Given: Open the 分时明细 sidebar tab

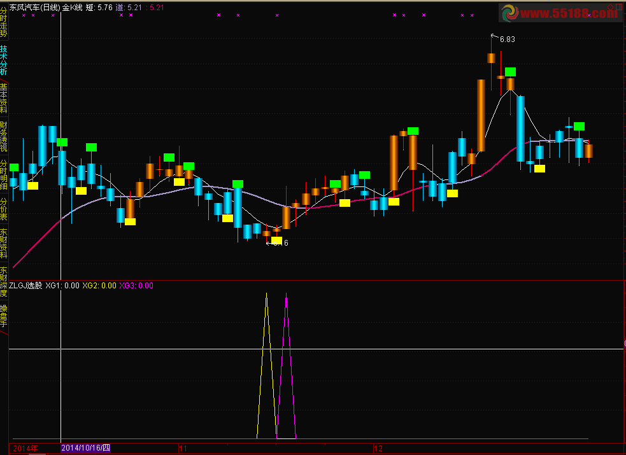Looking at the screenshot, I should 4,174.
